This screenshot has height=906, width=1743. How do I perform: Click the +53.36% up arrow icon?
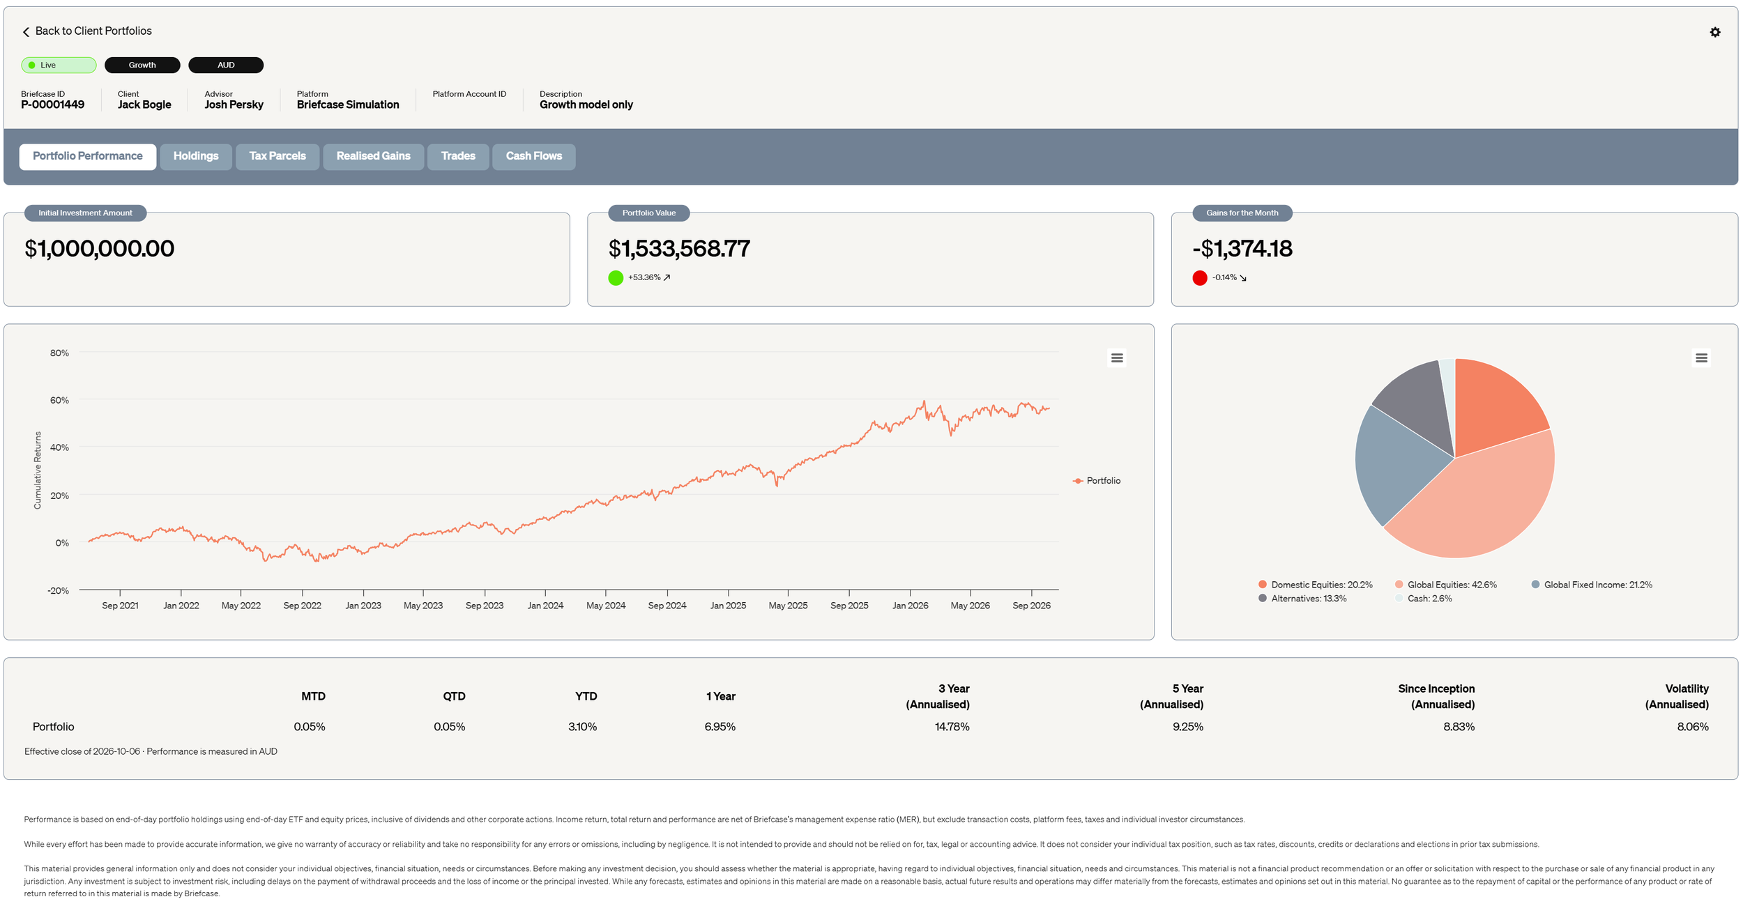click(667, 277)
